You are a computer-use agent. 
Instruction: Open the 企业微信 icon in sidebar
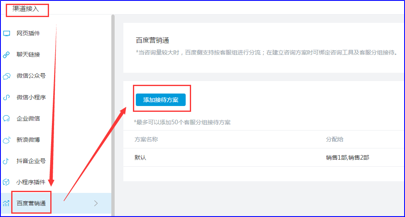7,118
